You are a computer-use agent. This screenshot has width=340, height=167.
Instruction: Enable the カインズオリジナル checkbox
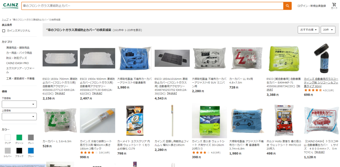(x=4, y=31)
